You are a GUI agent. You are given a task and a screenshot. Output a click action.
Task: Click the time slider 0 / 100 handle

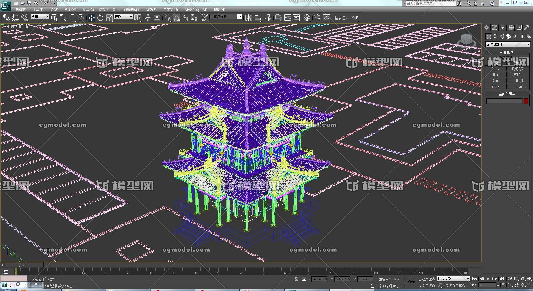[x=21, y=265]
